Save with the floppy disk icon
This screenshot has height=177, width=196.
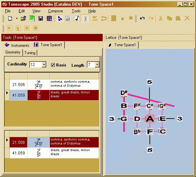coord(41,19)
